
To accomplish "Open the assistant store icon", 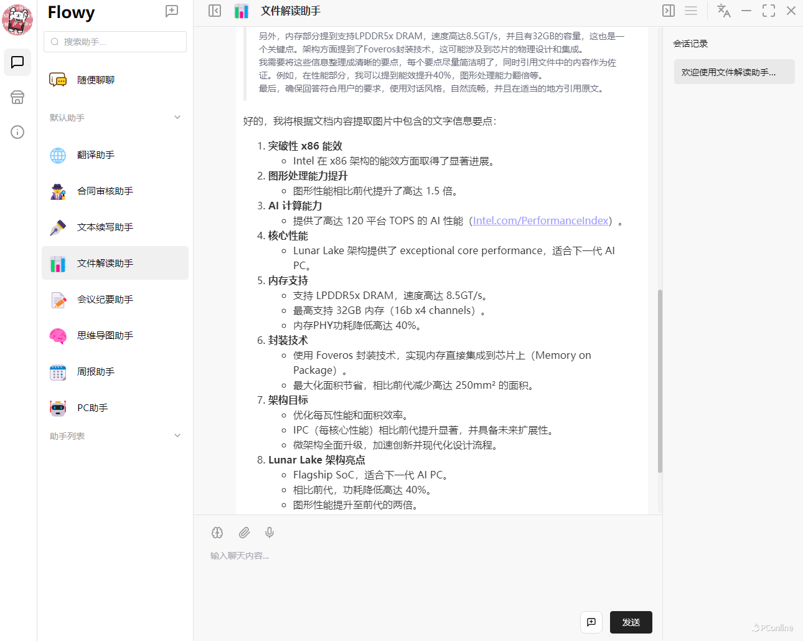I will click(17, 97).
